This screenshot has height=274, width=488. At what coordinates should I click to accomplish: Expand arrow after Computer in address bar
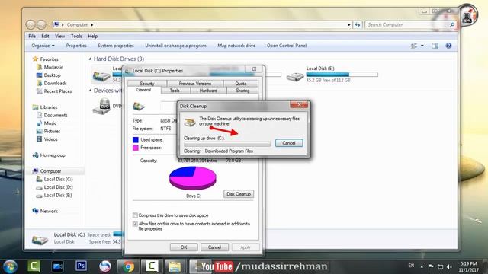tap(92, 24)
